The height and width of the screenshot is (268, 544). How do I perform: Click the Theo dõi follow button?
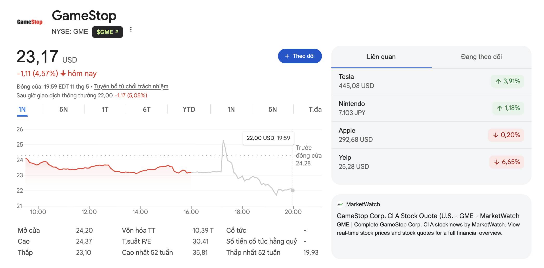point(300,56)
